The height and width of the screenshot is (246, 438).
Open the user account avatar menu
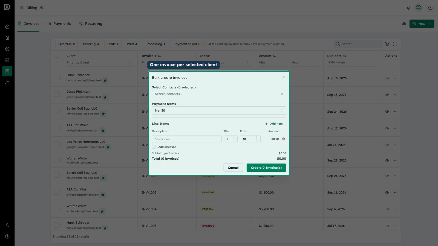419,8
